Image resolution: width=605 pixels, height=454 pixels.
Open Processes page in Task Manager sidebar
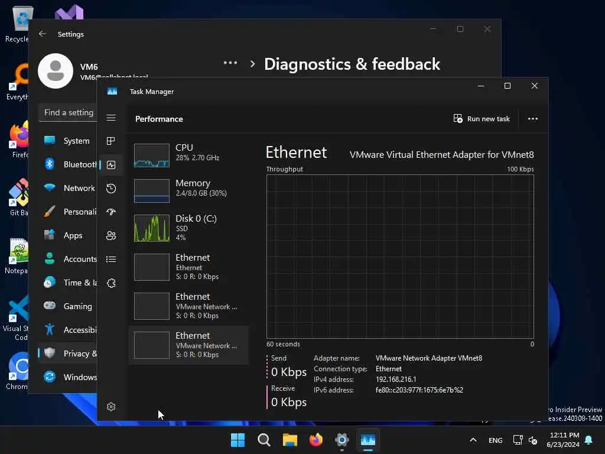[111, 141]
